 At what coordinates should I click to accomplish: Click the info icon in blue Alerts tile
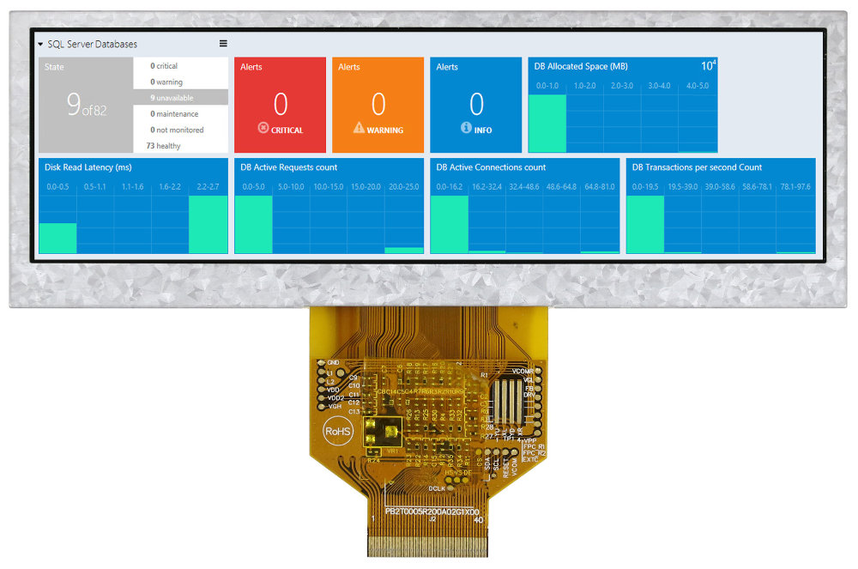pyautogui.click(x=466, y=128)
